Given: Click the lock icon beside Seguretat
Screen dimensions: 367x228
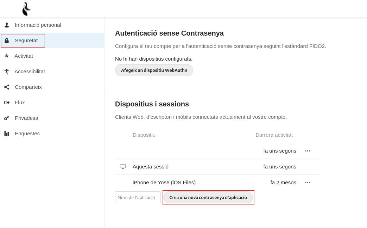Looking at the screenshot, I should (7, 41).
